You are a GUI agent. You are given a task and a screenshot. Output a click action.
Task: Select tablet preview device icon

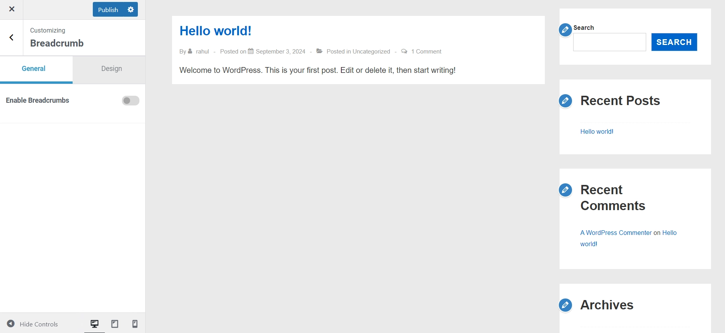115,324
